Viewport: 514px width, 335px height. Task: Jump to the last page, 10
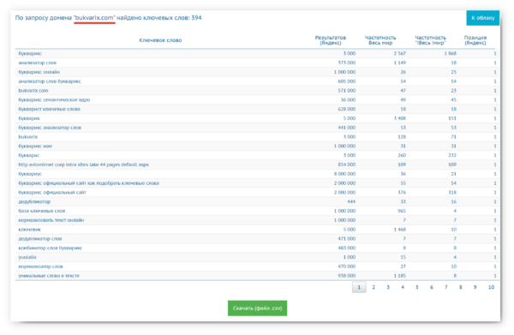491,288
